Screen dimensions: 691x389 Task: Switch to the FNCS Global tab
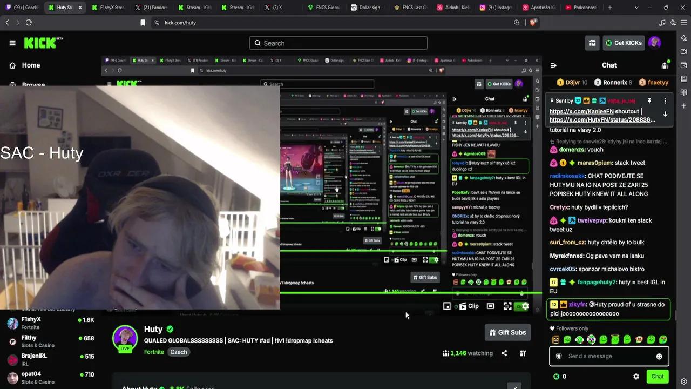click(x=324, y=8)
